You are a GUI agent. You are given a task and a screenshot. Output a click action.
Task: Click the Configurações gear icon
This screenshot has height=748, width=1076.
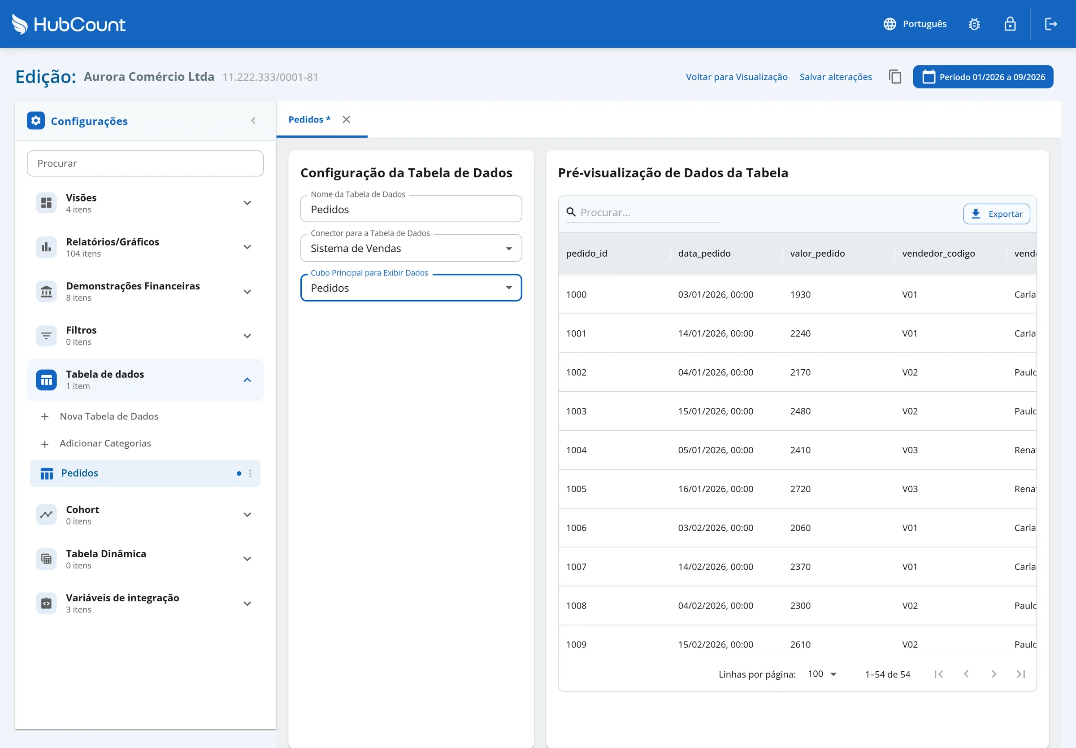(x=36, y=121)
